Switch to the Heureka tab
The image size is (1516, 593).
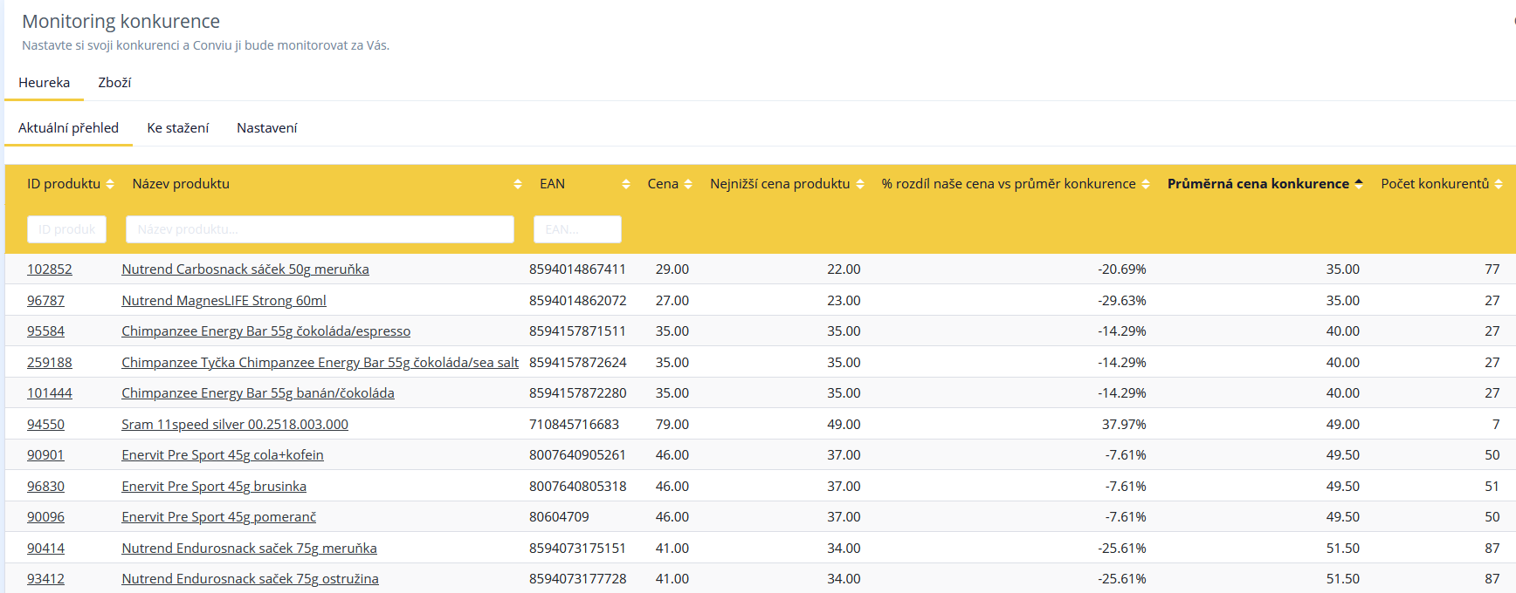(x=44, y=83)
